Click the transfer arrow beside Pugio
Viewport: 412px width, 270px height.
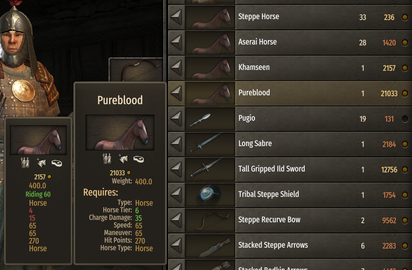click(176, 119)
